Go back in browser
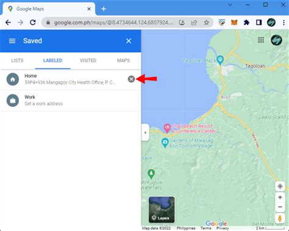 (8, 23)
